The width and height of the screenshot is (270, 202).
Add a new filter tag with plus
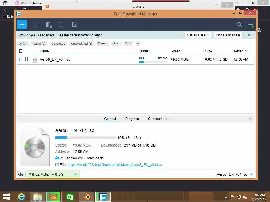(138, 43)
